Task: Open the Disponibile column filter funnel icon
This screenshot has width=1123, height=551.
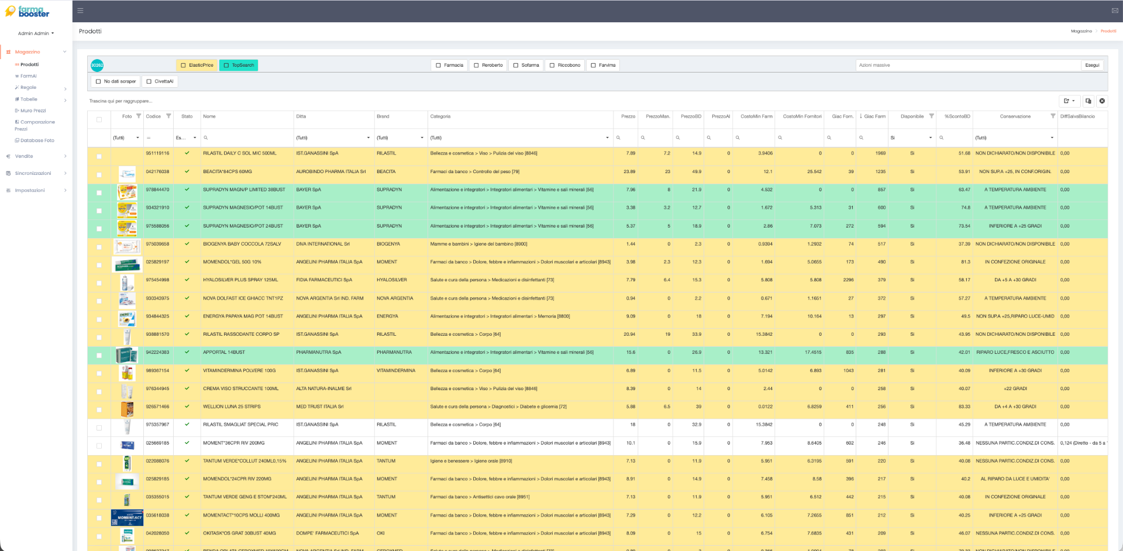Action: [932, 116]
